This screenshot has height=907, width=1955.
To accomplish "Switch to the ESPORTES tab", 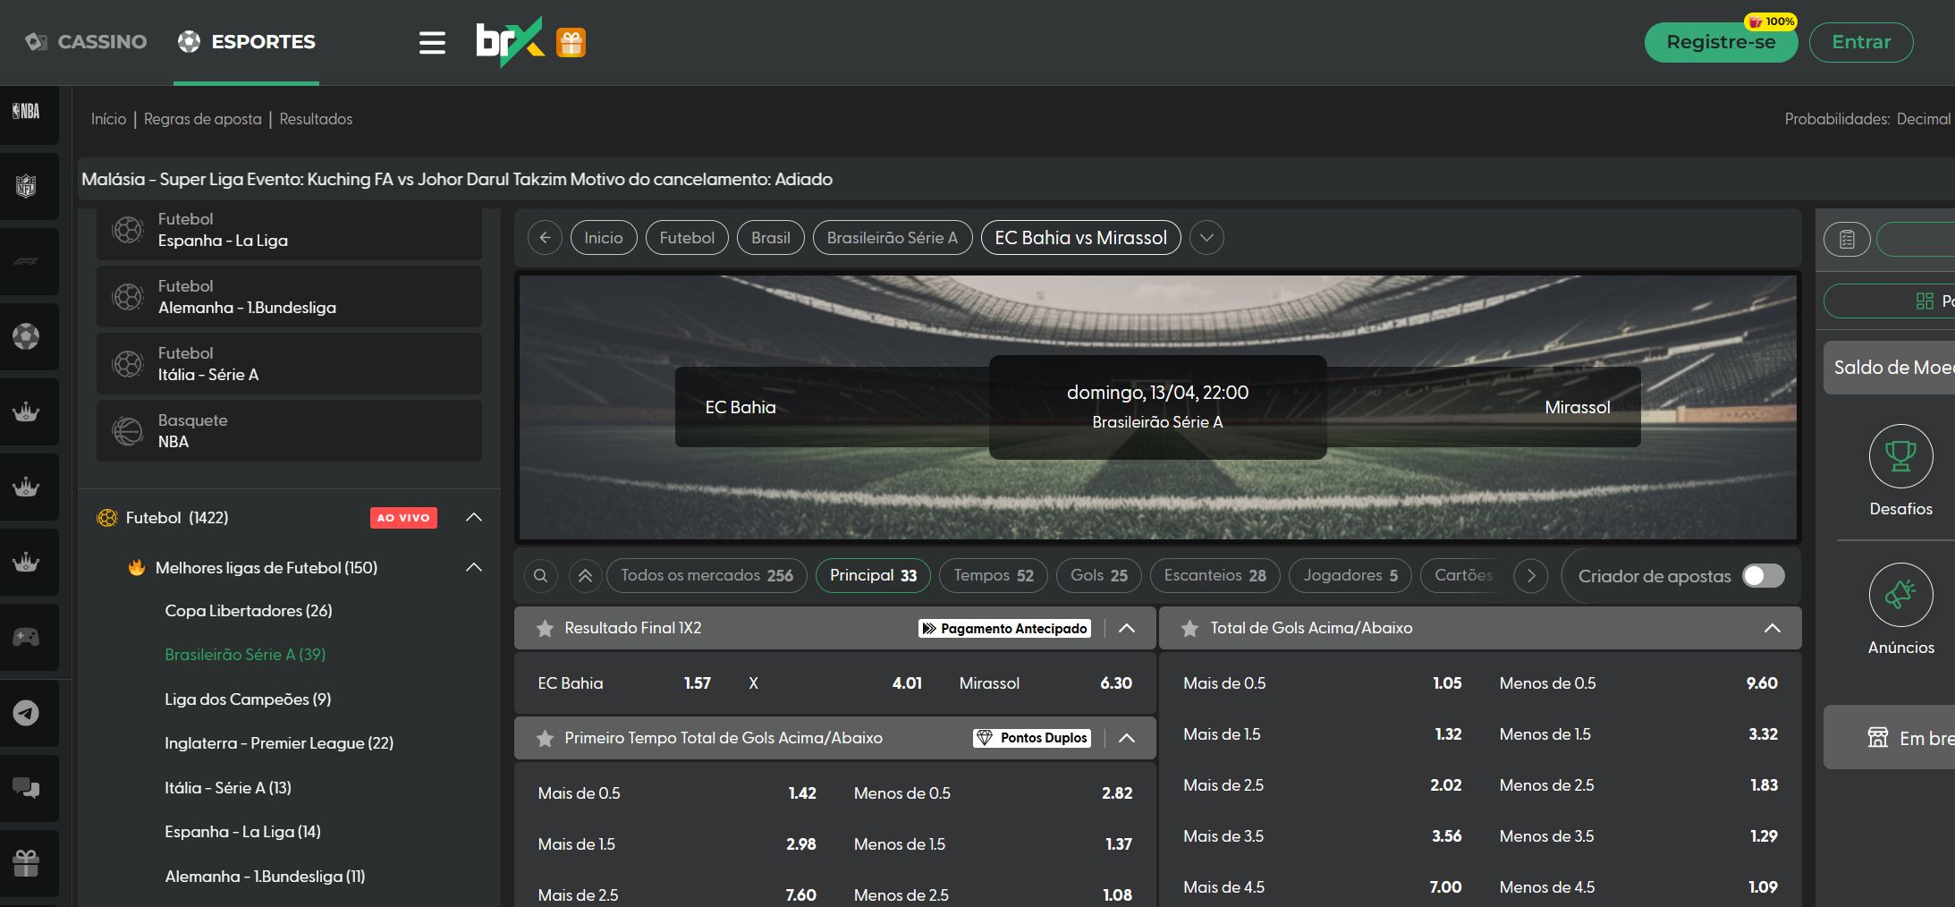I will 247,42.
